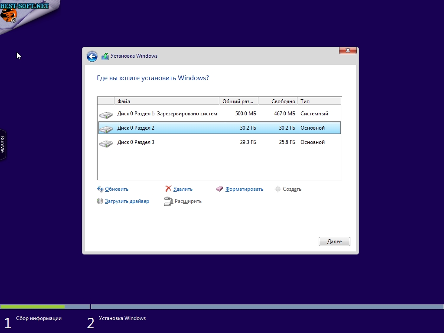Click the drive icon for Раздел 3
The image size is (444, 333).
click(106, 143)
